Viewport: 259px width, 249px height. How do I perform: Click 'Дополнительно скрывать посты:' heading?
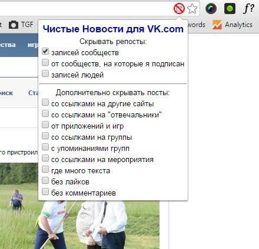112,93
